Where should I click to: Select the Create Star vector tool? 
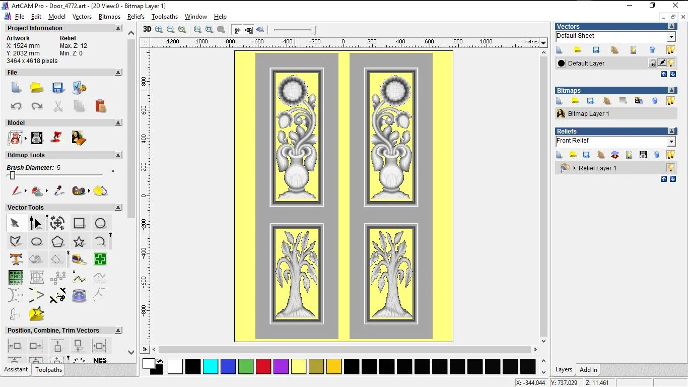click(x=79, y=241)
